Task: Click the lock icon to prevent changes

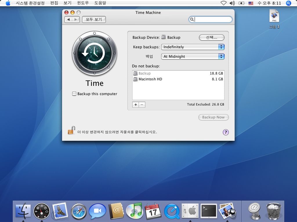Action: [x=71, y=130]
